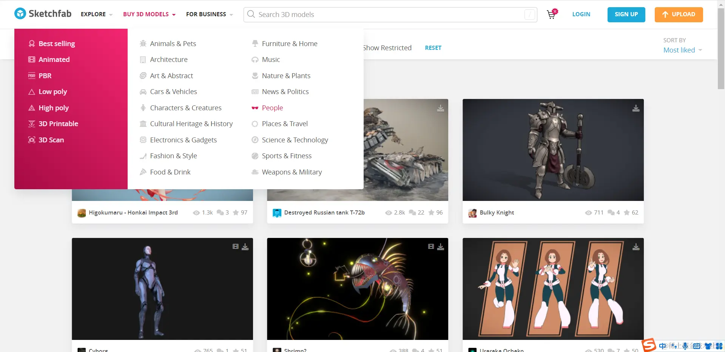Select Animated in the menu

tap(54, 59)
